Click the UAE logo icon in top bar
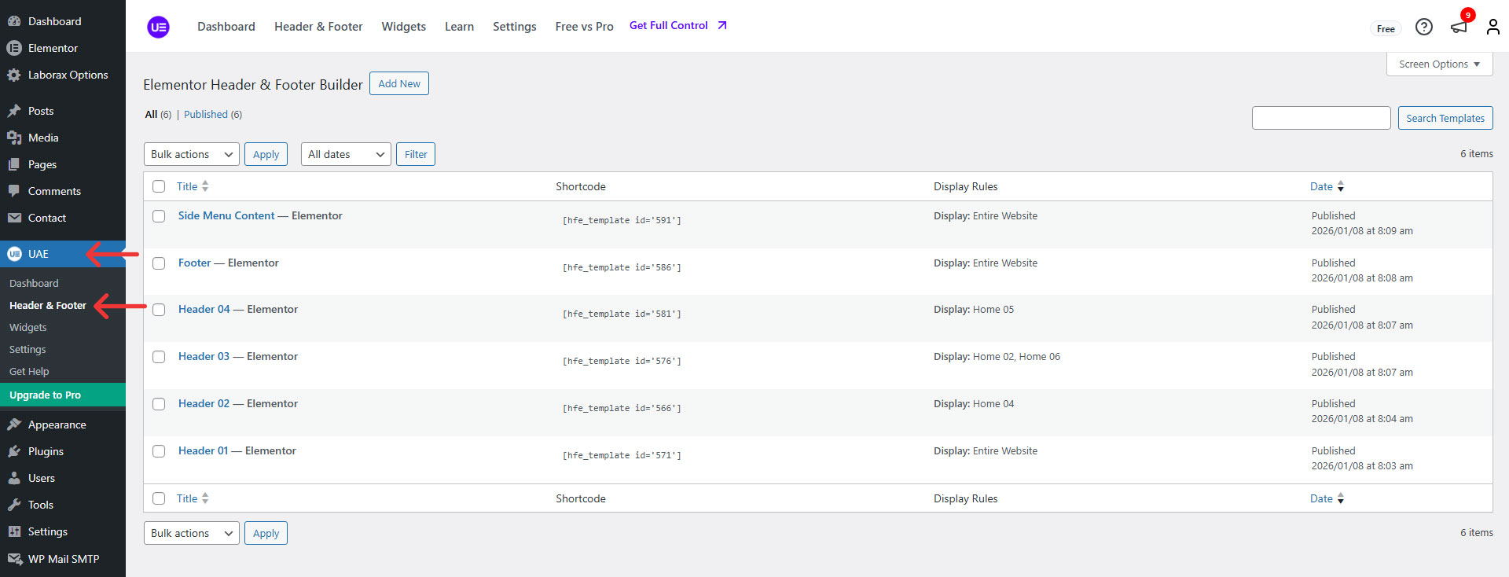1509x577 pixels. coord(158,27)
